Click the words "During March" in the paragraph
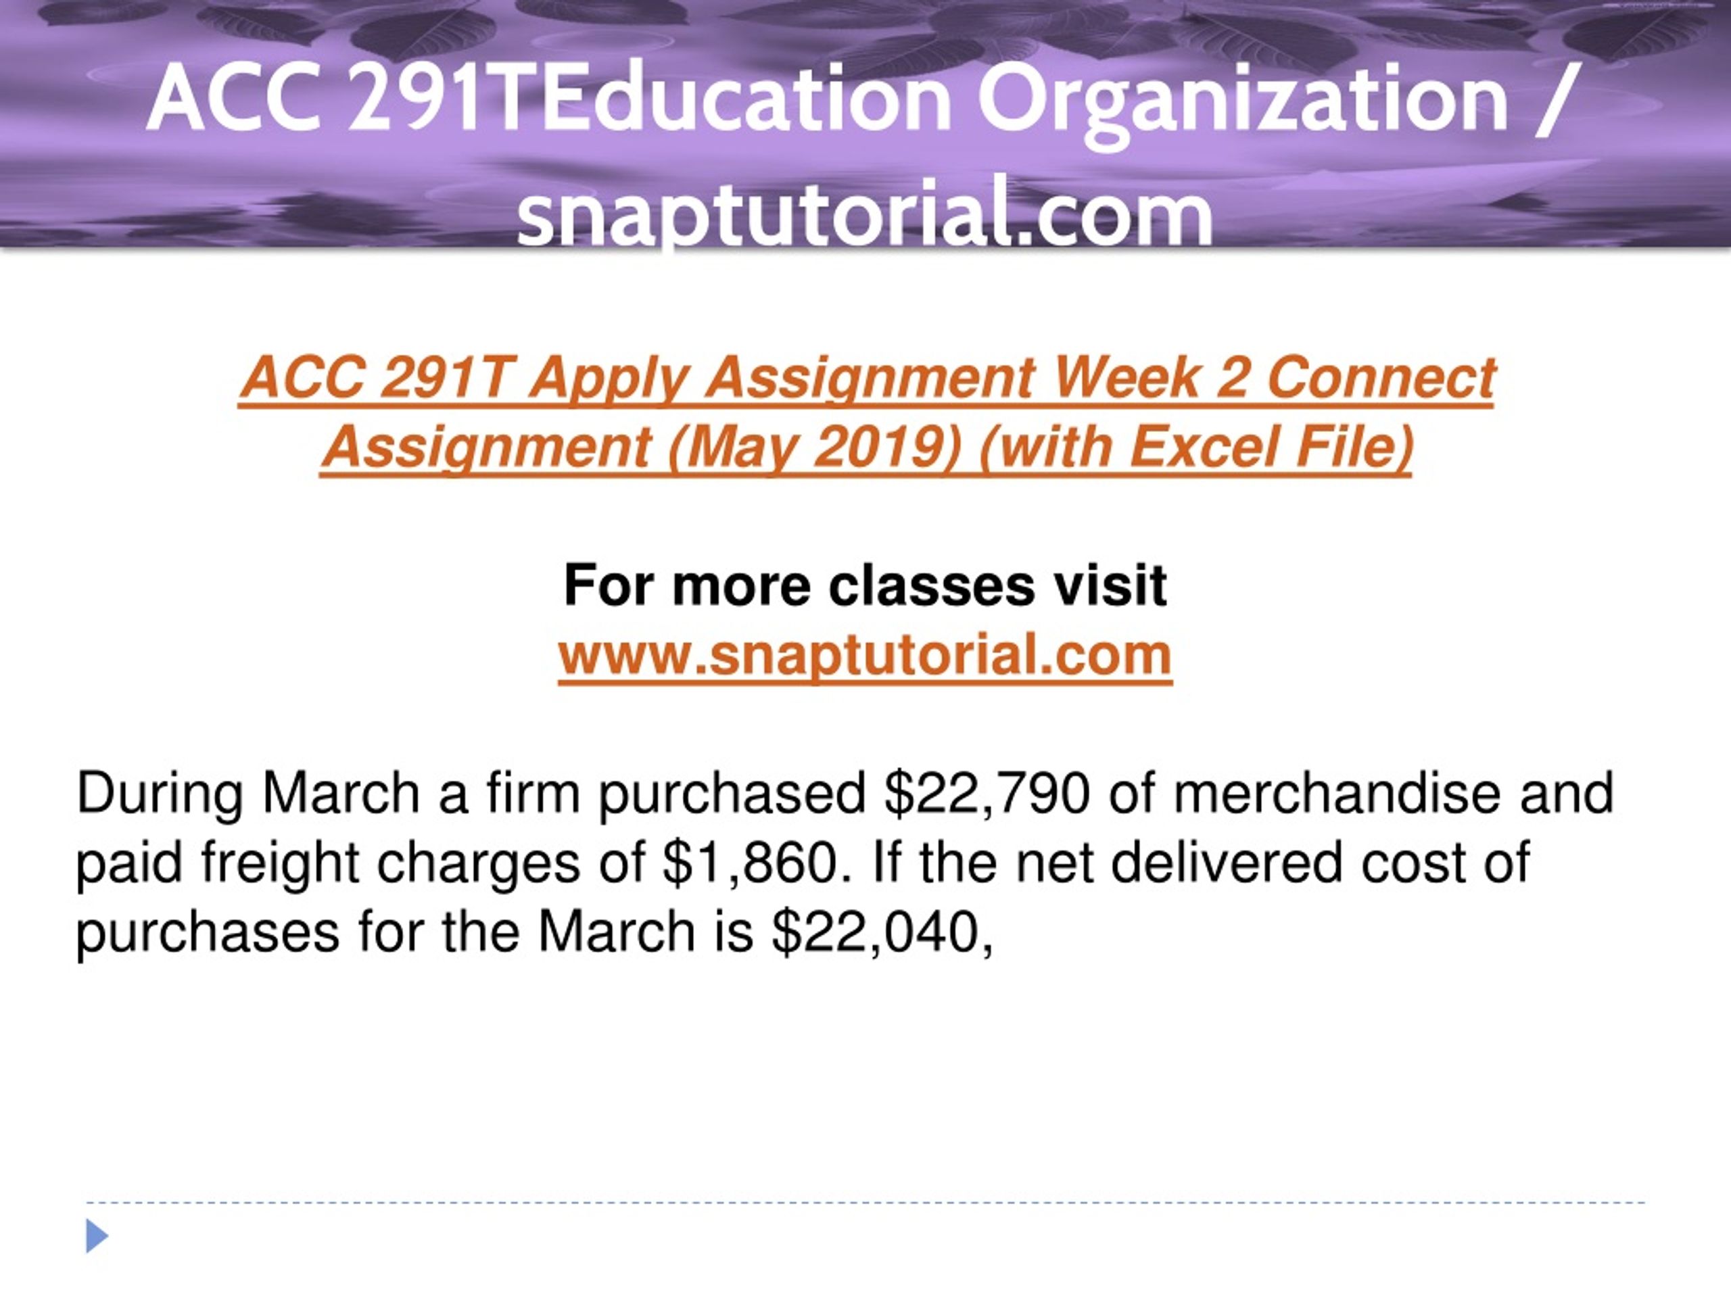 249,794
